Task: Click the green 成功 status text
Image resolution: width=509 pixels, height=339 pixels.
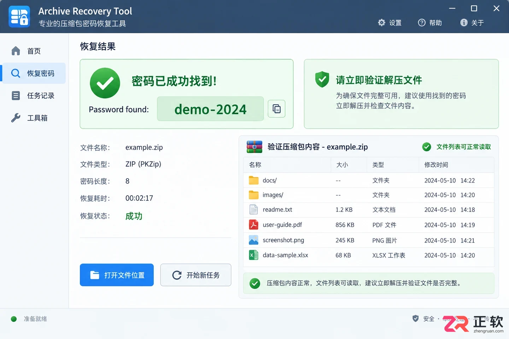Action: (x=134, y=216)
